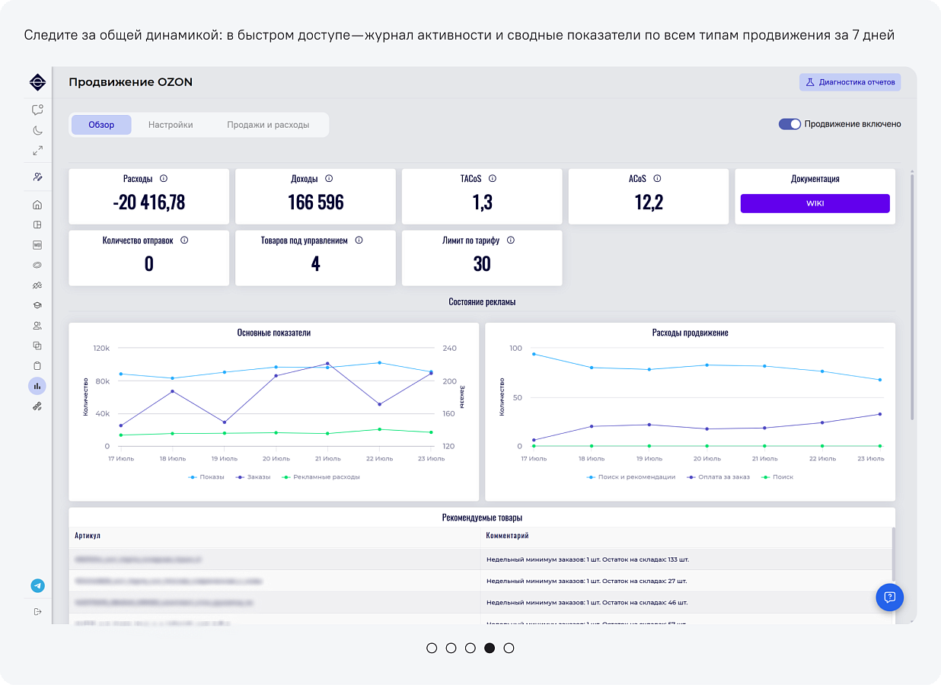
Task: Toggle Поиск series in right chart legend
Action: (x=777, y=477)
